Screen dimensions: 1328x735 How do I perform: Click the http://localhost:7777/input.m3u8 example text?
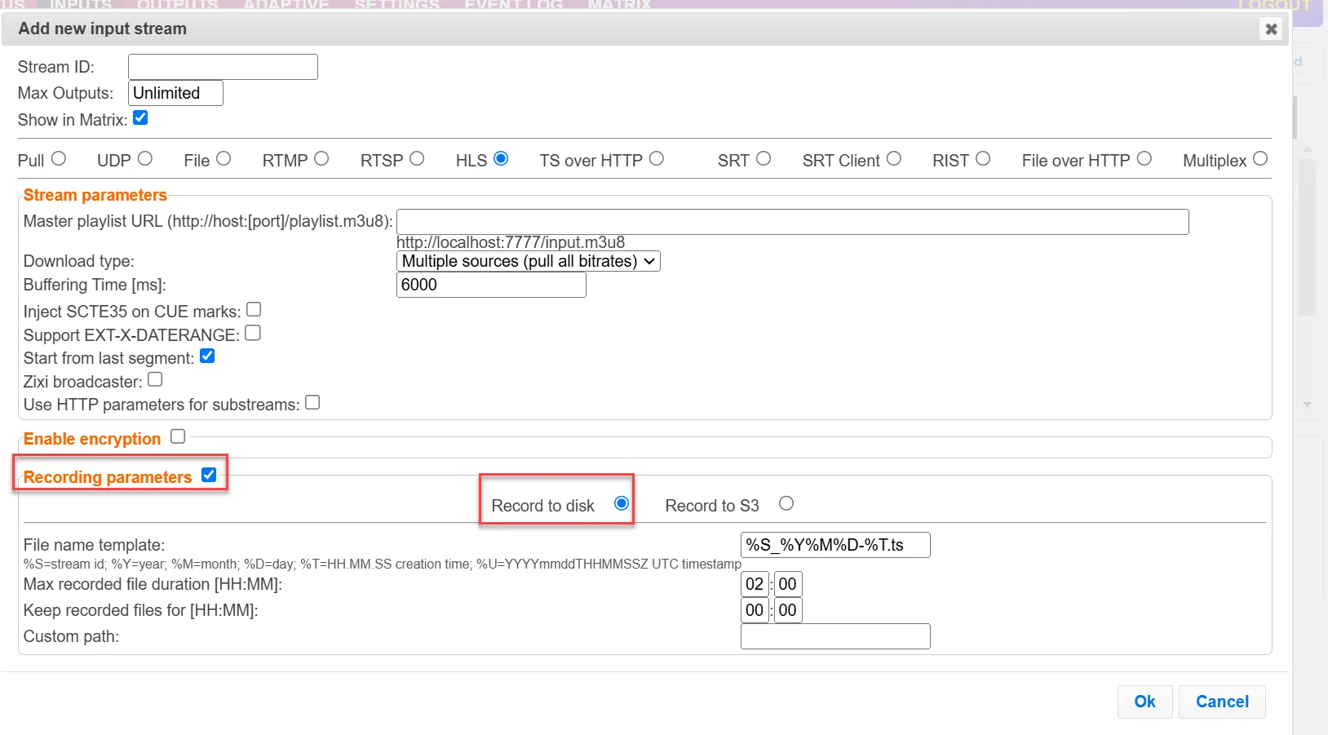tap(511, 242)
